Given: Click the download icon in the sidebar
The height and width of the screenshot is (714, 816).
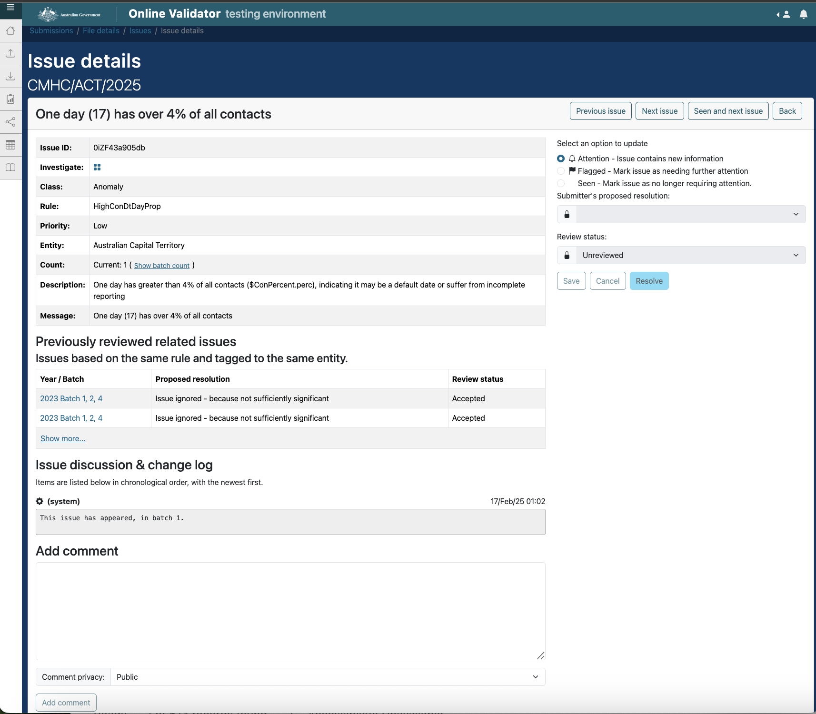Looking at the screenshot, I should (10, 76).
